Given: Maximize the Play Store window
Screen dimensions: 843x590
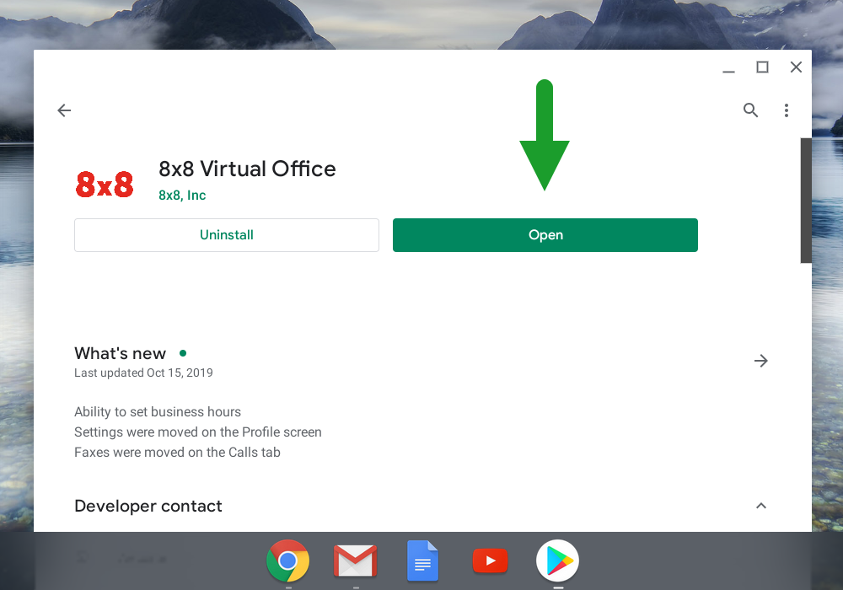Looking at the screenshot, I should click(762, 67).
